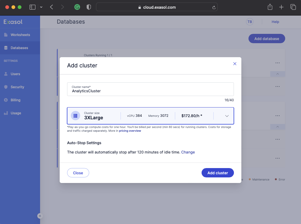This screenshot has width=301, height=224.
Task: Click the Help link in header
Action: click(275, 22)
